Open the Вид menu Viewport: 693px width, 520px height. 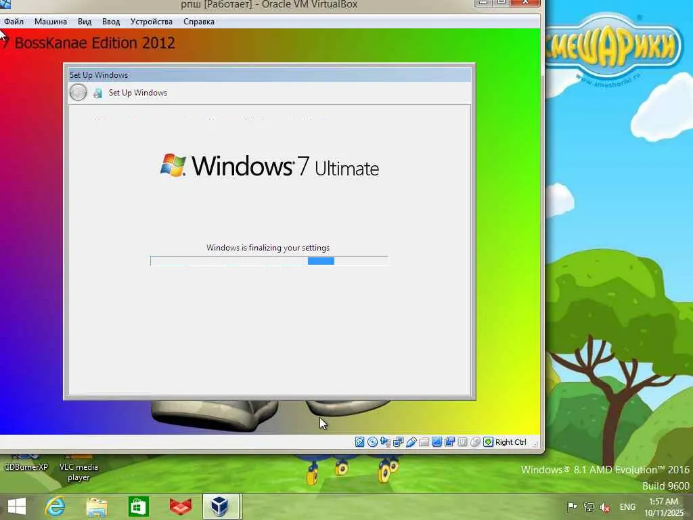click(x=85, y=22)
